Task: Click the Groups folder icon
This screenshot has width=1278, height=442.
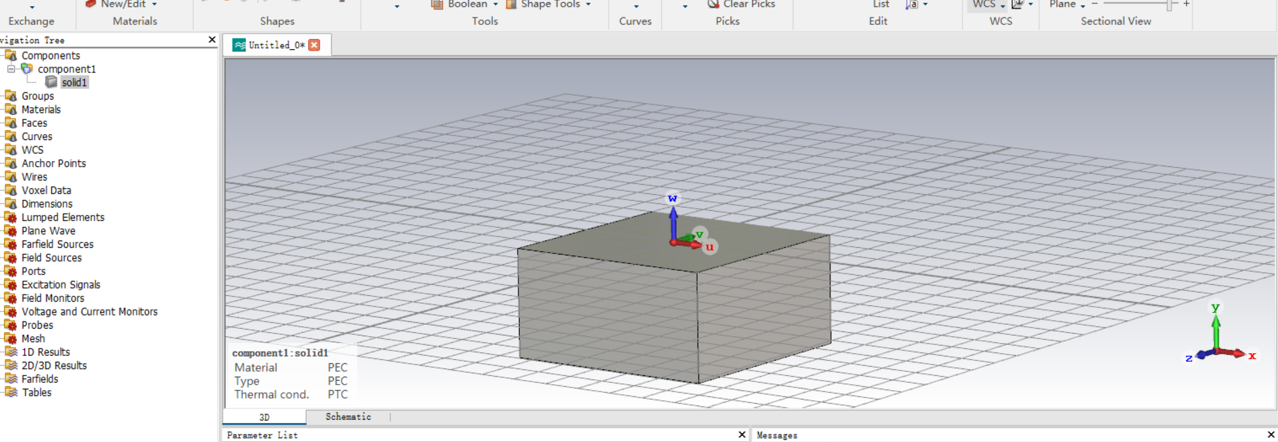Action: (x=11, y=96)
